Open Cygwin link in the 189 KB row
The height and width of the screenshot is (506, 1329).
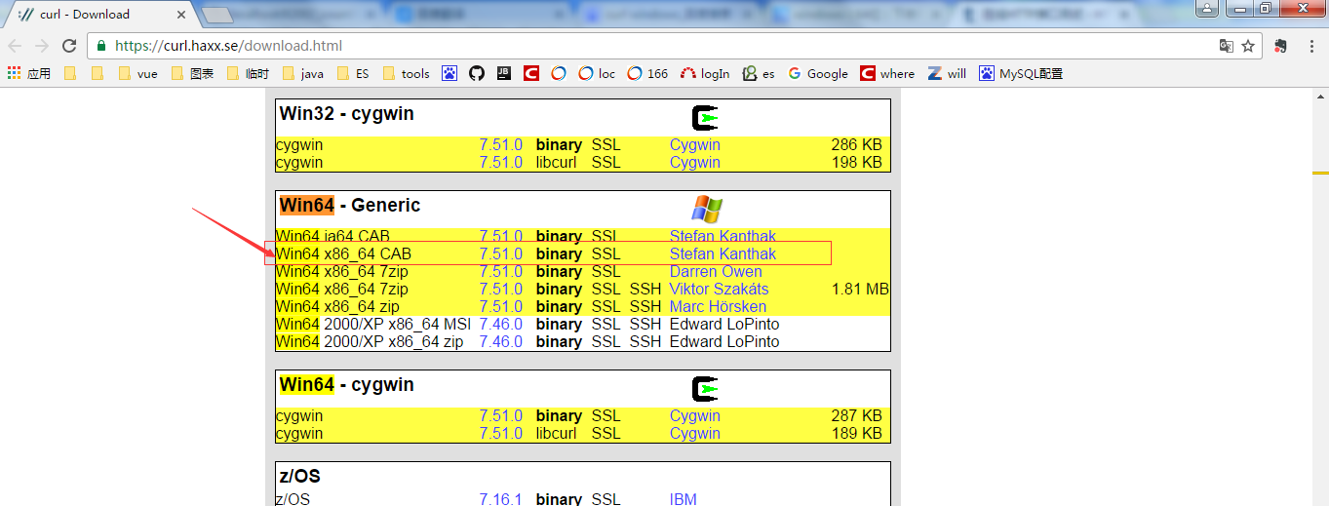pyautogui.click(x=694, y=434)
